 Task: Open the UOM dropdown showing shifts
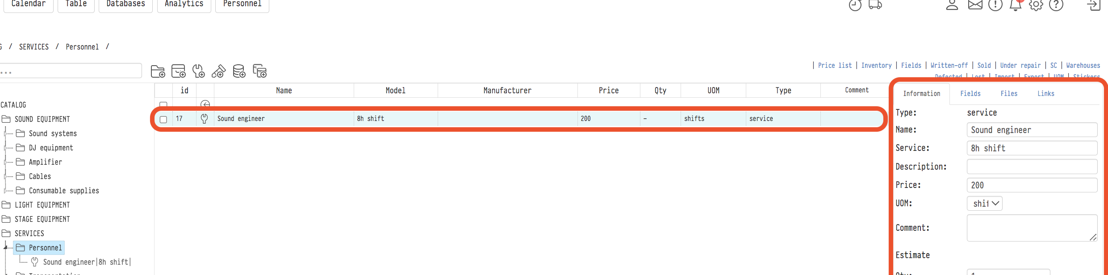[985, 204]
